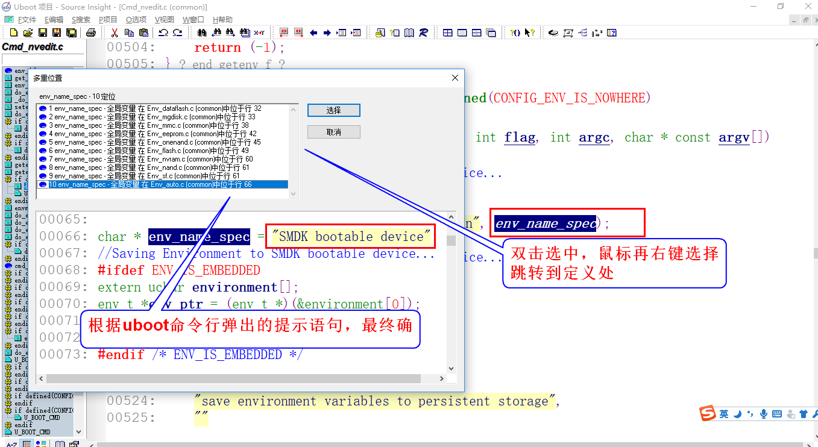This screenshot has height=447, width=818.
Task: Select the Env_auto.c line 66 entry
Action: [x=163, y=184]
